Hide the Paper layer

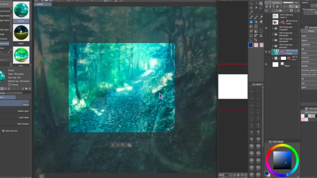(x=266, y=64)
